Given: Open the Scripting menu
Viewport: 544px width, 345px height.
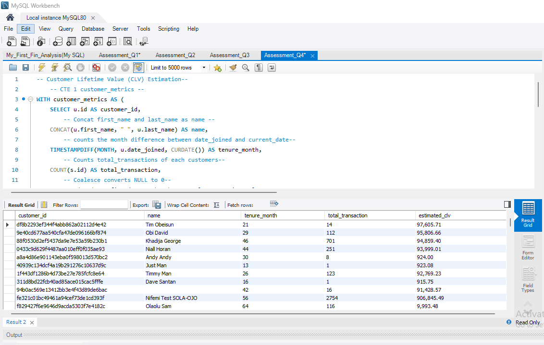Looking at the screenshot, I should (169, 29).
